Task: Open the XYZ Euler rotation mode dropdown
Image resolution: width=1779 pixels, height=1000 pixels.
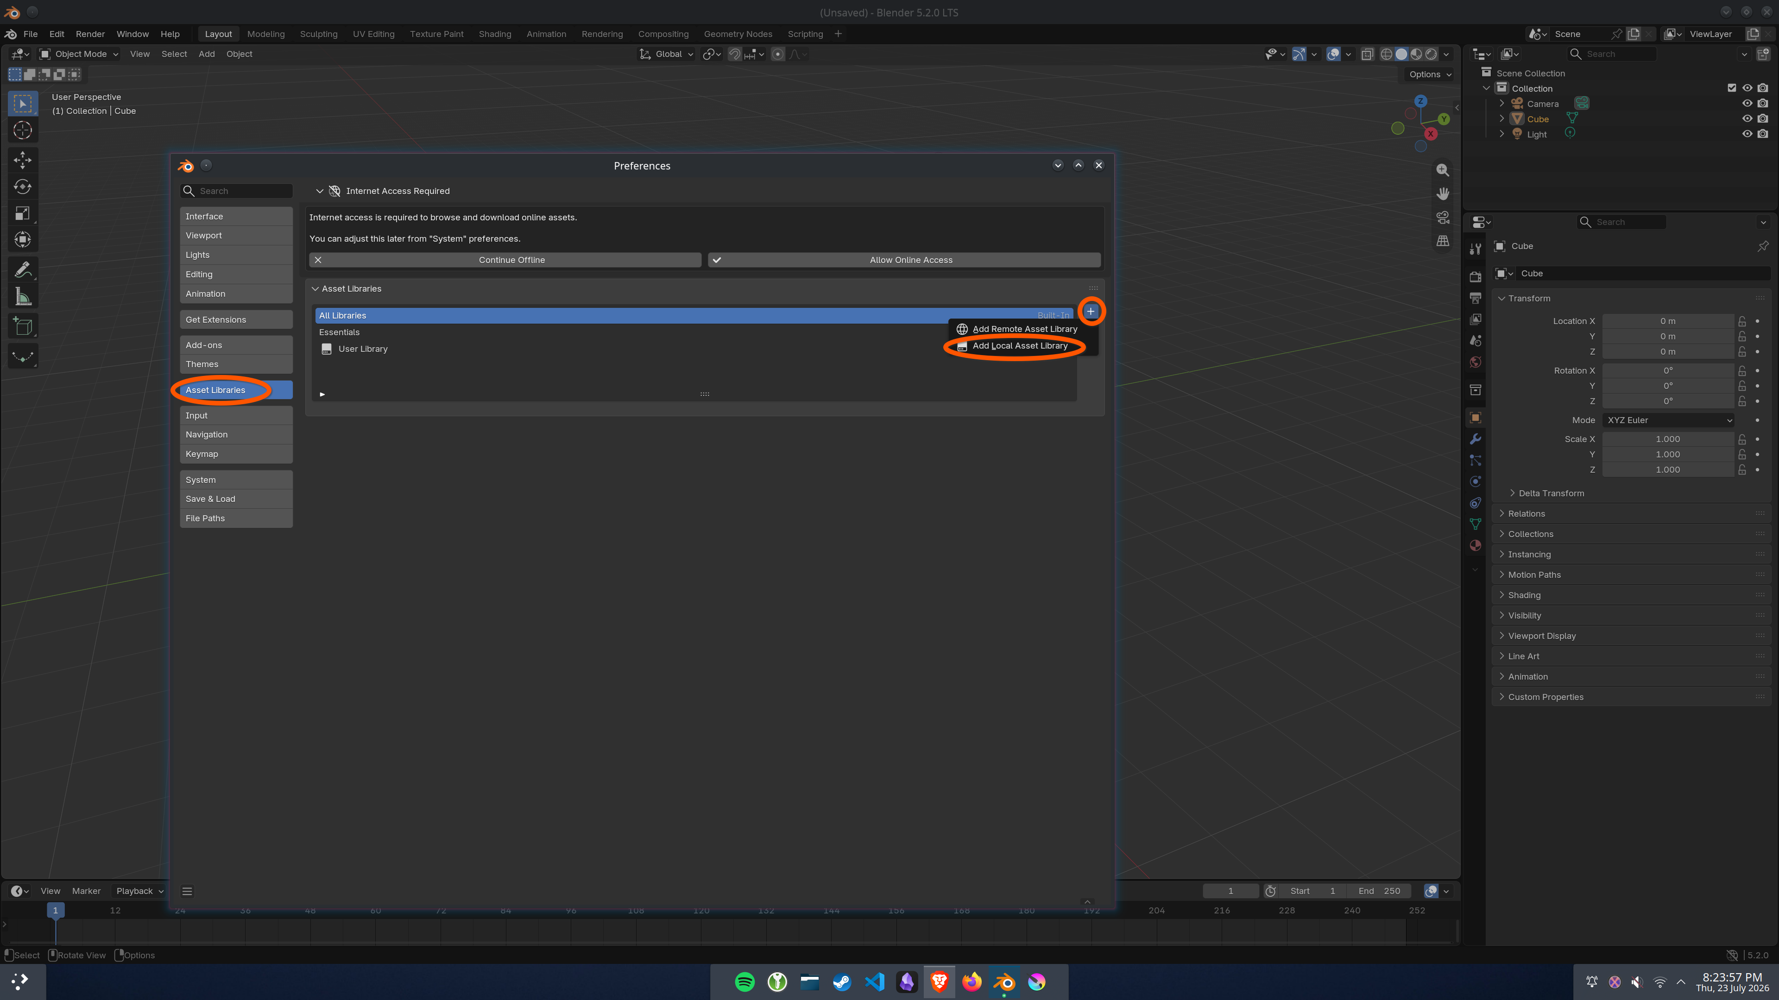Action: click(1668, 419)
